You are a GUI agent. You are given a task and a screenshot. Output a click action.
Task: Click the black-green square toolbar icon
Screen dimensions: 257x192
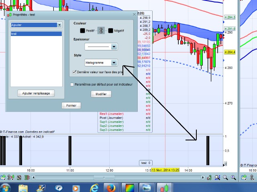click(19, 178)
